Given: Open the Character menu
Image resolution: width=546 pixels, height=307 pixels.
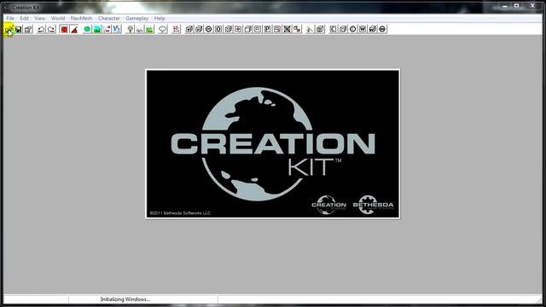Looking at the screenshot, I should 109,18.
